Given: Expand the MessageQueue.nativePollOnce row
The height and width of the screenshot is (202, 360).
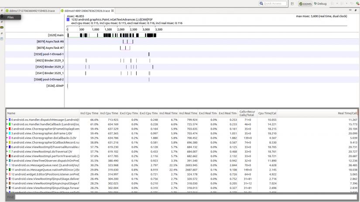Looking at the screenshot, I should point(7,170).
